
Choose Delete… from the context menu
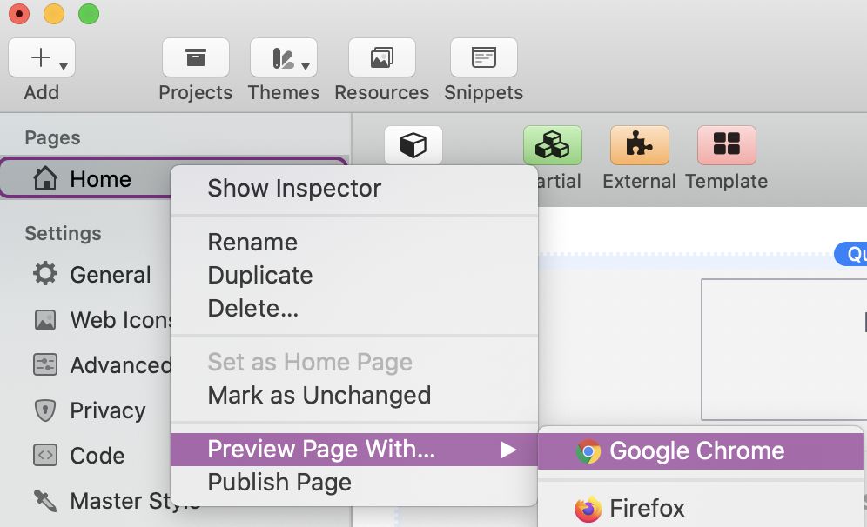(252, 308)
